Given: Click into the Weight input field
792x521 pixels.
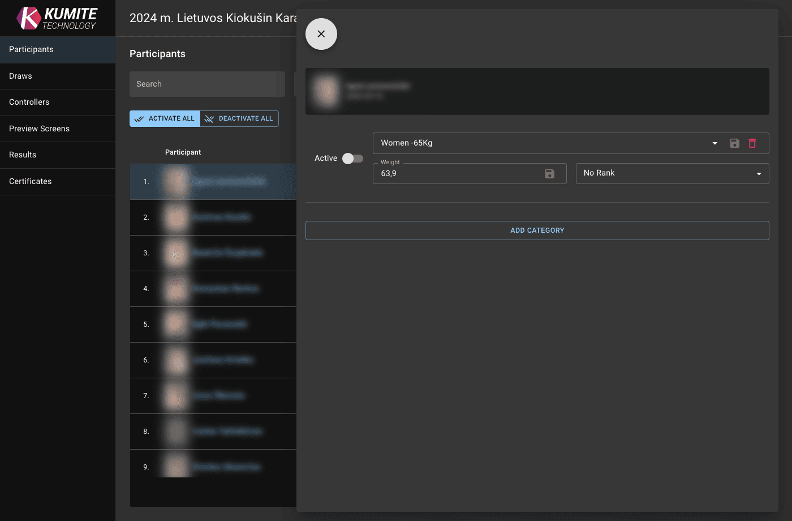Looking at the screenshot, I should click(x=458, y=174).
